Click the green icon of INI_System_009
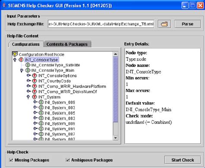The image size is (205, 168). coord(41,124)
